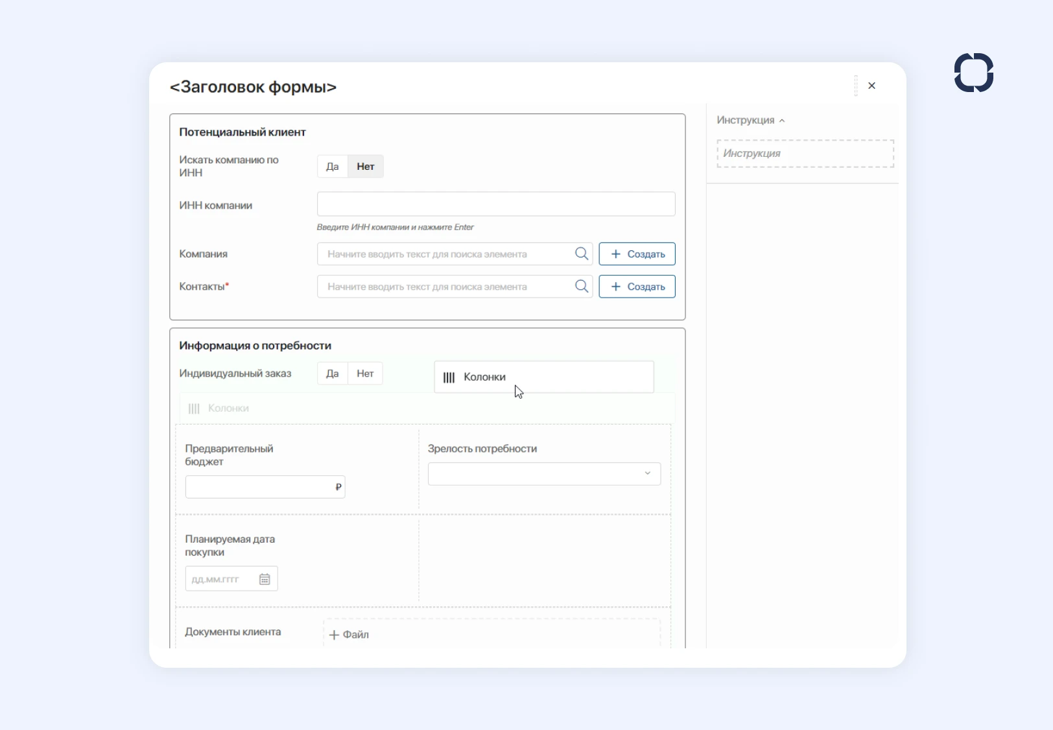Click the search icon in the Компания field
The height and width of the screenshot is (730, 1053).
click(582, 253)
